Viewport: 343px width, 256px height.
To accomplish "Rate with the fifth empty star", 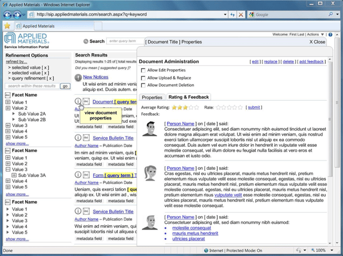I will 240,107.
